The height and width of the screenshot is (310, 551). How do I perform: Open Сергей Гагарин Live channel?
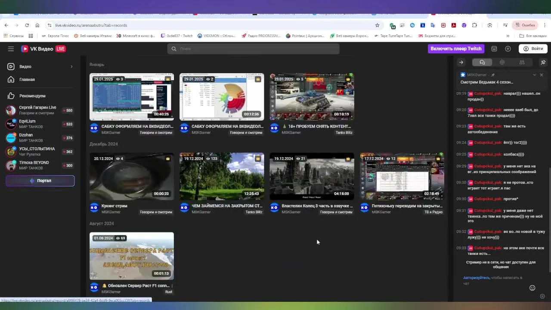tap(40, 110)
